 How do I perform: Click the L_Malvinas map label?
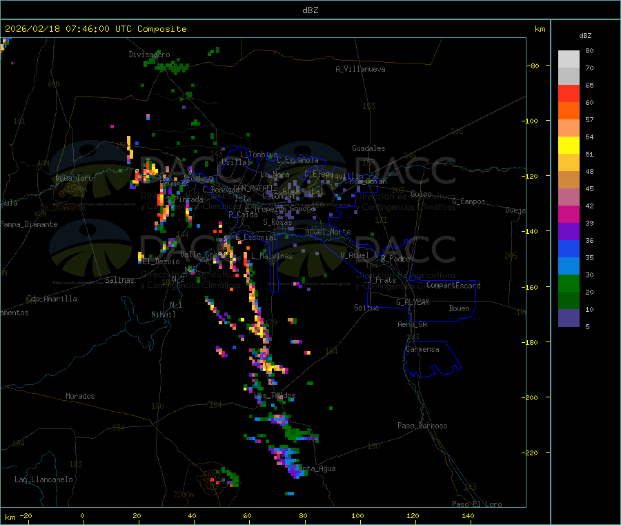point(272,256)
